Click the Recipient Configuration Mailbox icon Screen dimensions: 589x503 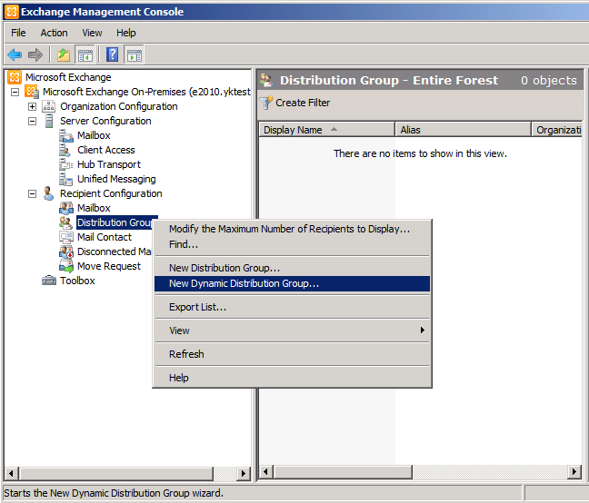66,208
